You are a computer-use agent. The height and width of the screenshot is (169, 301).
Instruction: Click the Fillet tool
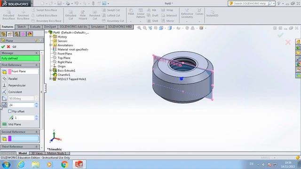[x=131, y=12]
